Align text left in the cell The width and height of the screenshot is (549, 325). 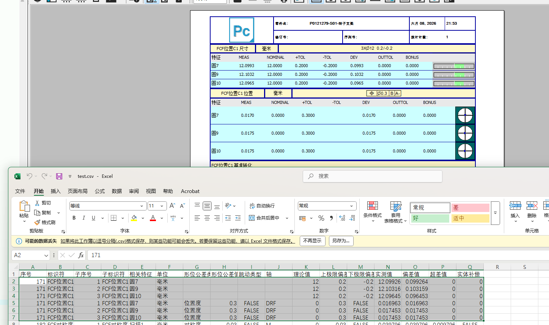pyautogui.click(x=197, y=218)
